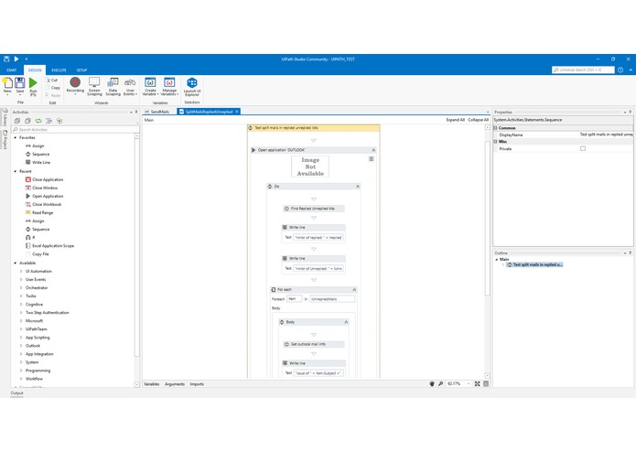The width and height of the screenshot is (636, 452).
Task: Collapse the Available group in Activities
Action: tap(16, 264)
